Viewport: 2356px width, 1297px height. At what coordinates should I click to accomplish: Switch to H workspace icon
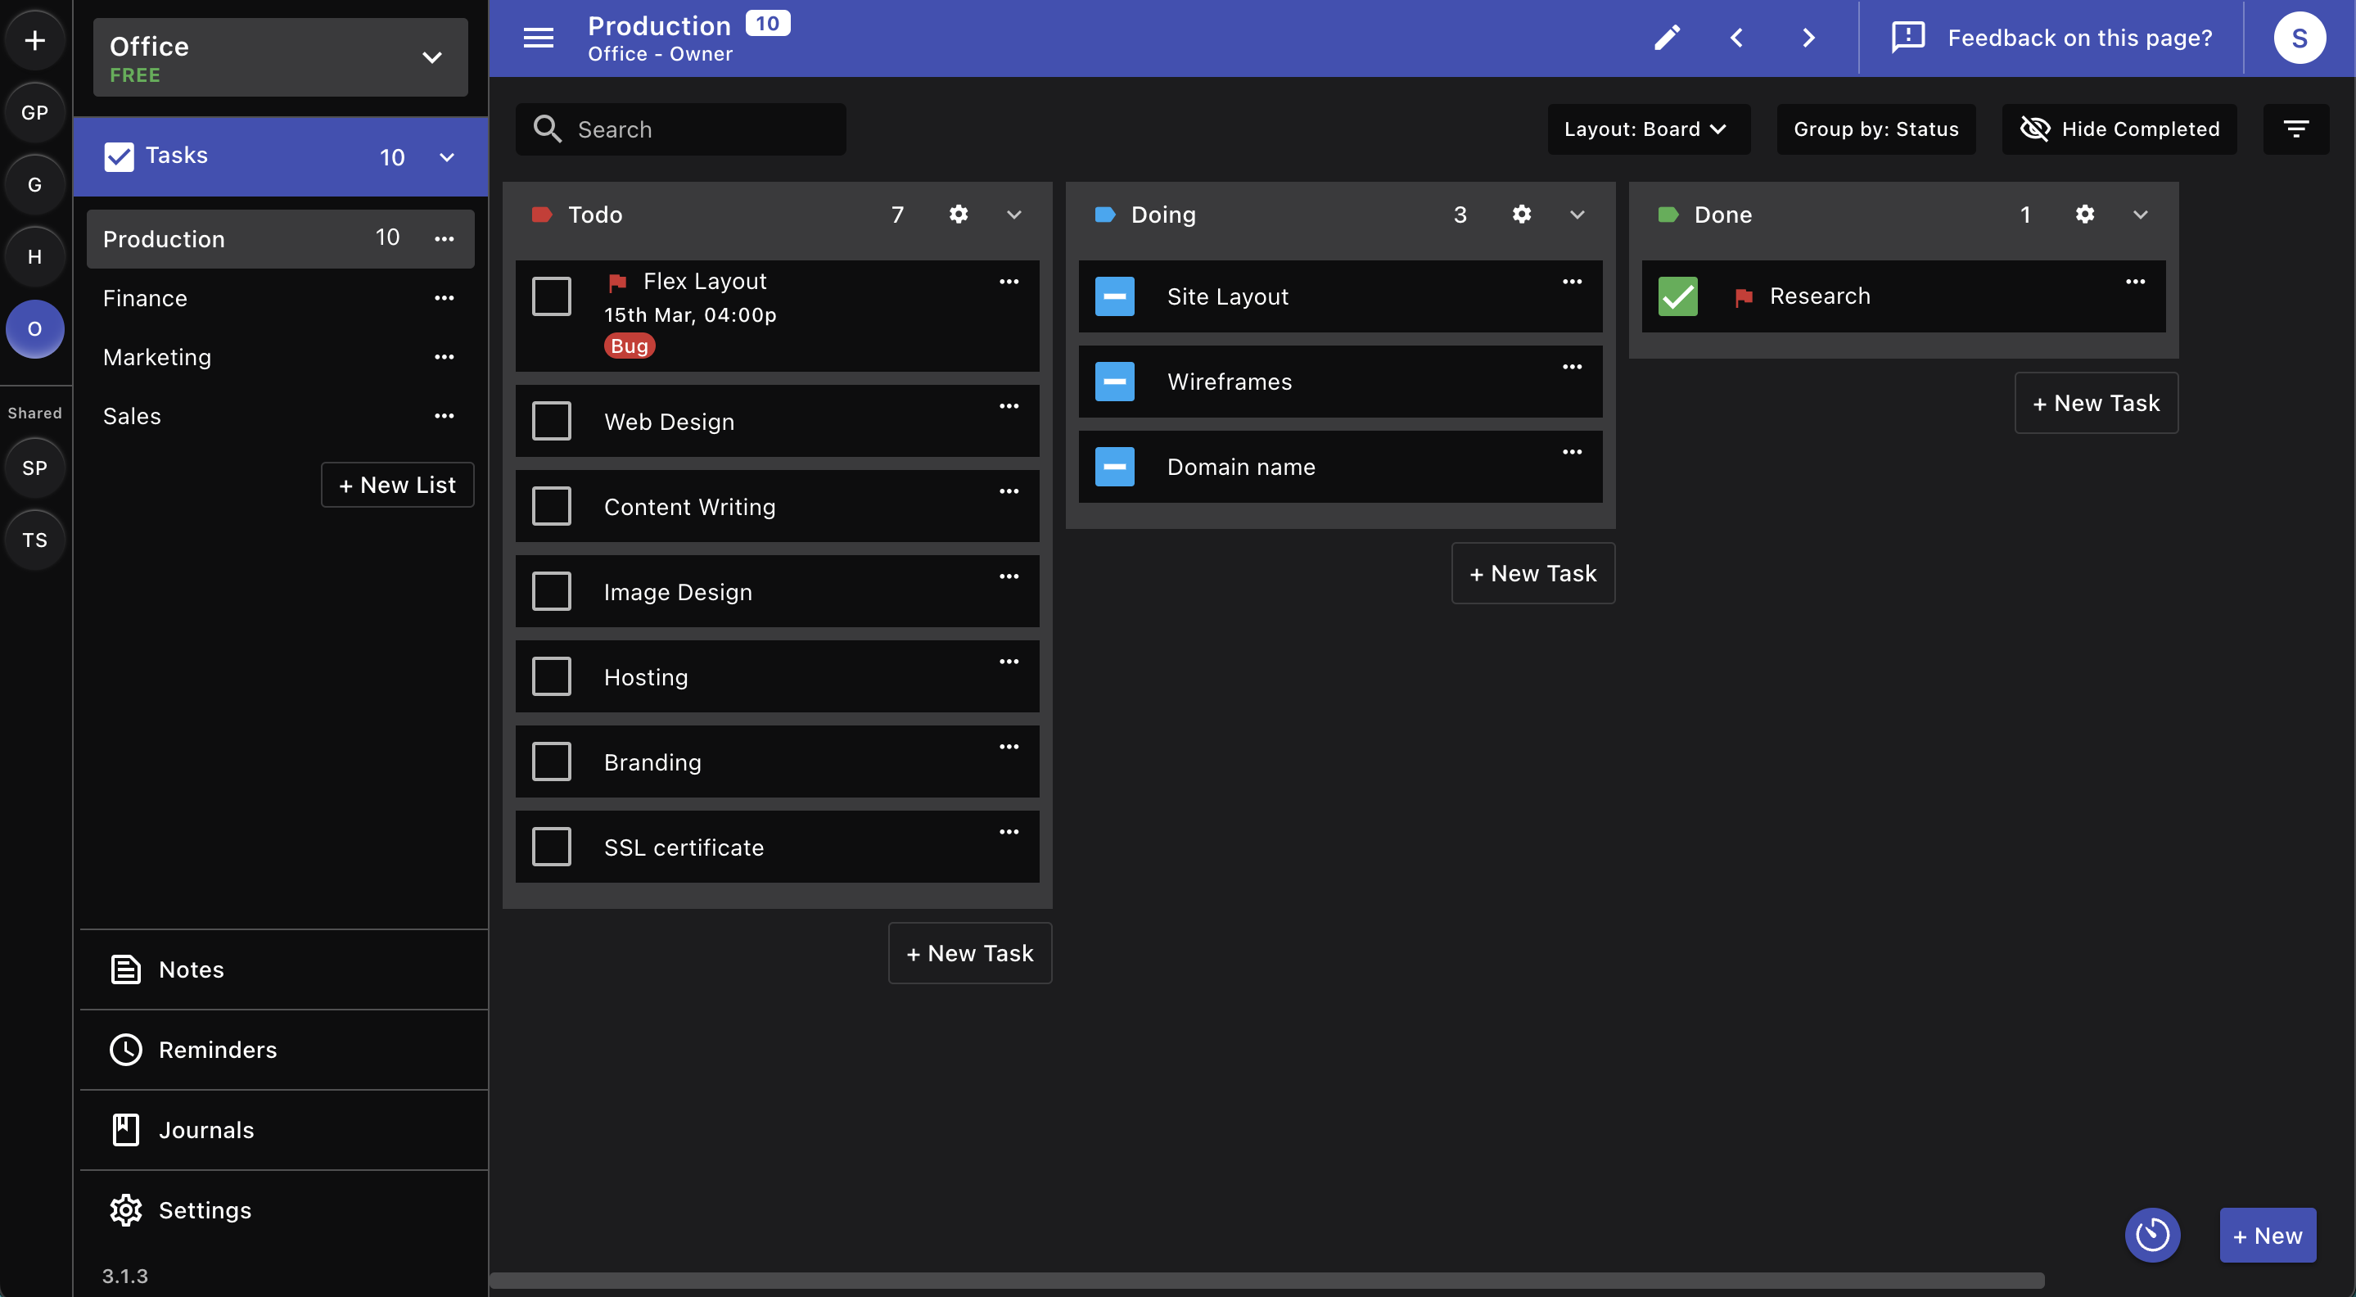(34, 257)
